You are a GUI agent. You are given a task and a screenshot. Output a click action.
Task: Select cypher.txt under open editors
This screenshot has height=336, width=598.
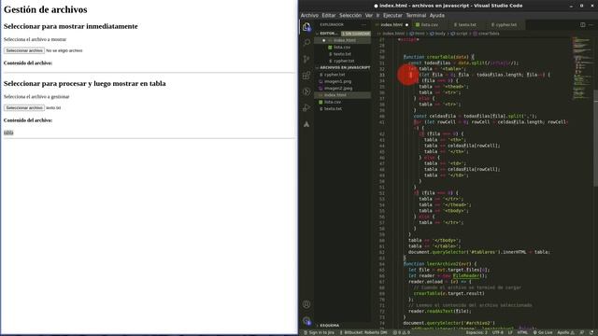(343, 61)
